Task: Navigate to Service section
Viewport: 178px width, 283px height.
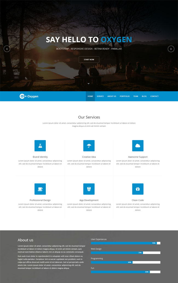Action: click(100, 96)
